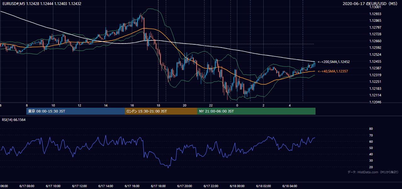Click the データ: HistData.com source credit
Screen dimensions: 402x189
[x=373, y=172]
